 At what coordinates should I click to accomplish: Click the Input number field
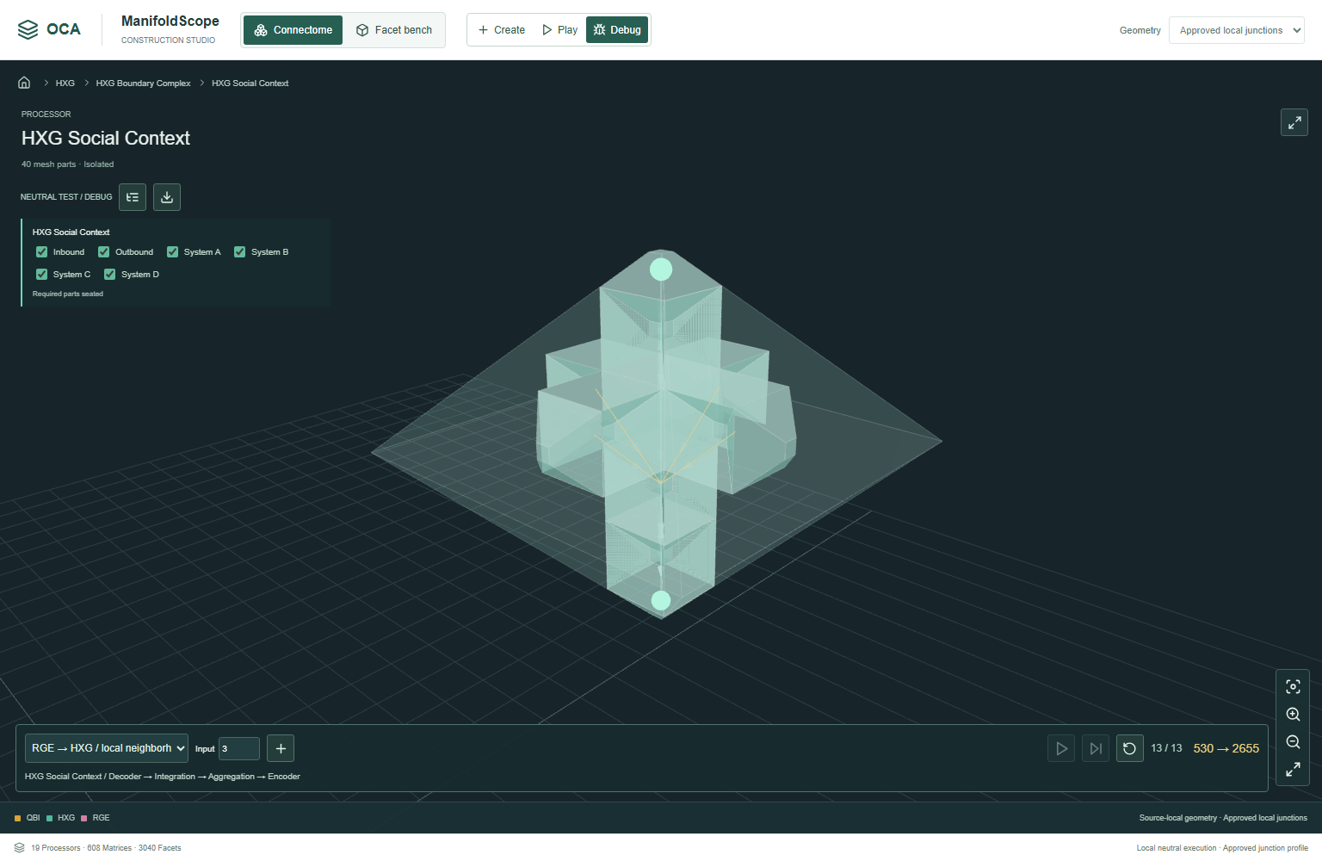coord(239,749)
